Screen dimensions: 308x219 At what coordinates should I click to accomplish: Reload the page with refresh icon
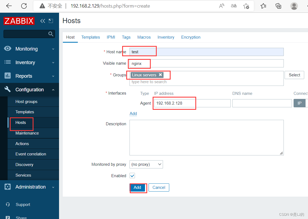click(x=24, y=6)
